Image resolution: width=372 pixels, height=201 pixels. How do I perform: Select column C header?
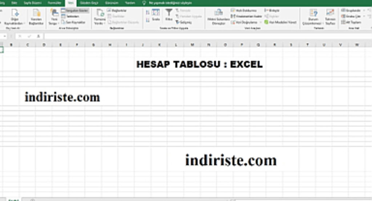[x=28, y=45]
